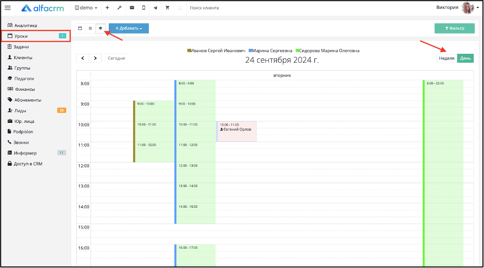Click Иванов slot 11:00 - 12:00
This screenshot has width=484, height=268.
(154, 152)
